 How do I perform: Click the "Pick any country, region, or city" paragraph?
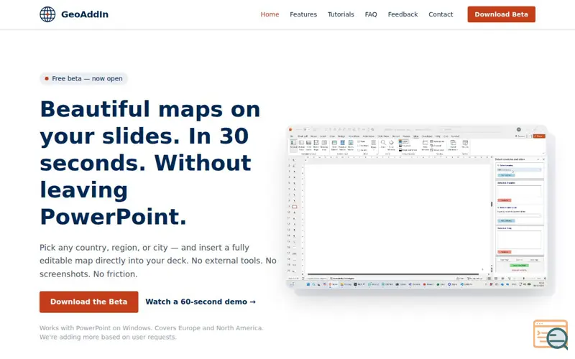tap(158, 261)
